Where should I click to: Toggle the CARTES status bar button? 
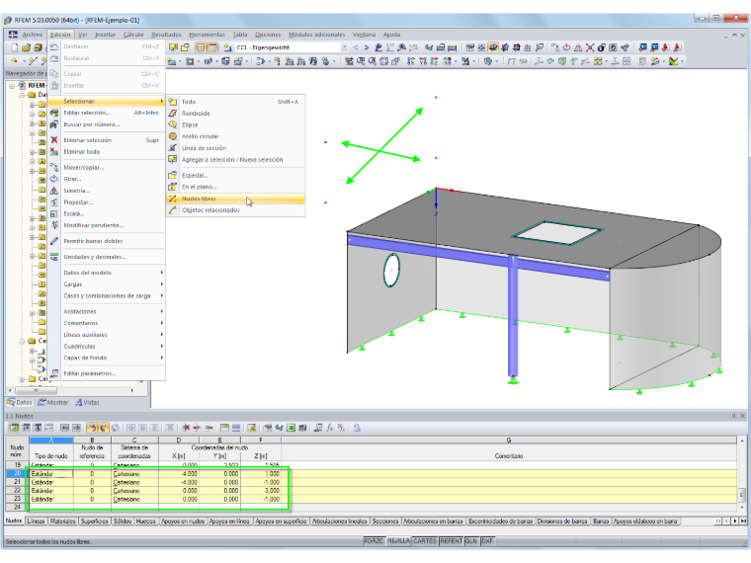pos(425,541)
